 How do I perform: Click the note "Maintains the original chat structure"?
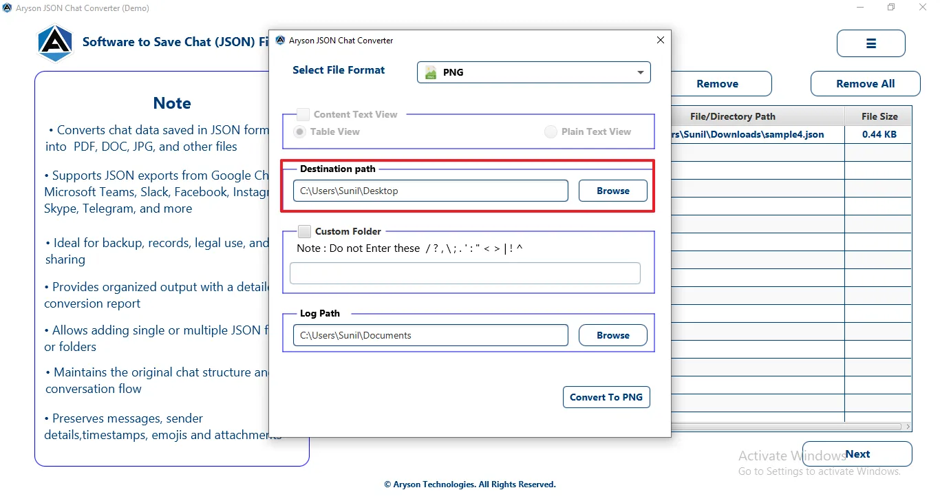(157, 381)
